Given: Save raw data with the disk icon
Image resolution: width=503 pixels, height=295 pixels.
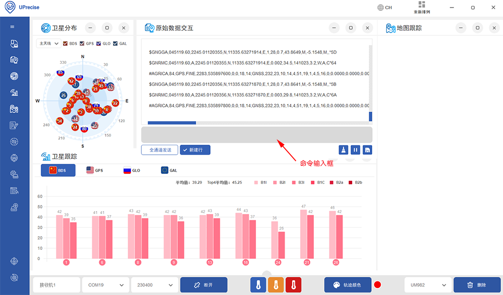Looking at the screenshot, I should tap(367, 150).
